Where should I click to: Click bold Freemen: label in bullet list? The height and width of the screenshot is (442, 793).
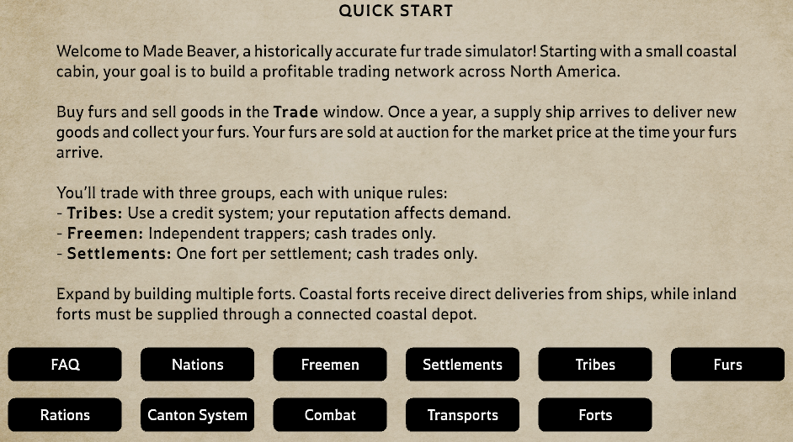[x=105, y=233]
